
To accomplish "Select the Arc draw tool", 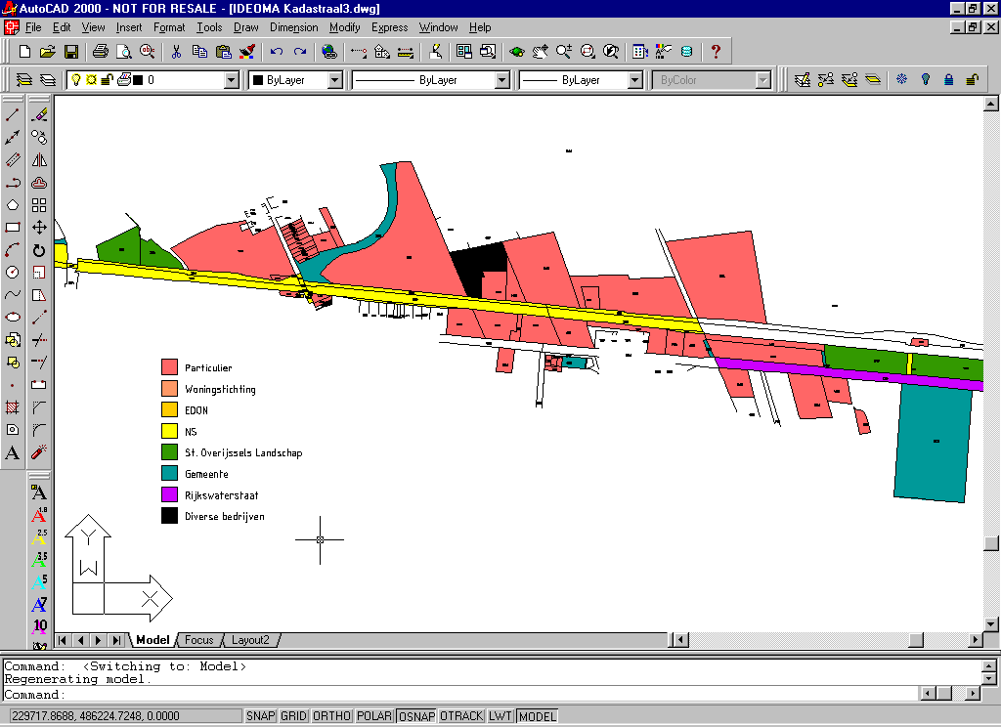I will coord(13,249).
